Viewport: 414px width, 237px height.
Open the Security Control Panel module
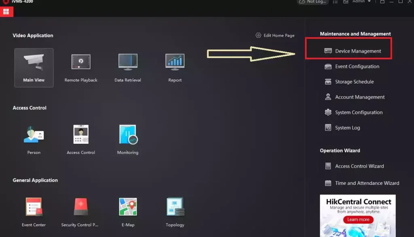click(80, 212)
